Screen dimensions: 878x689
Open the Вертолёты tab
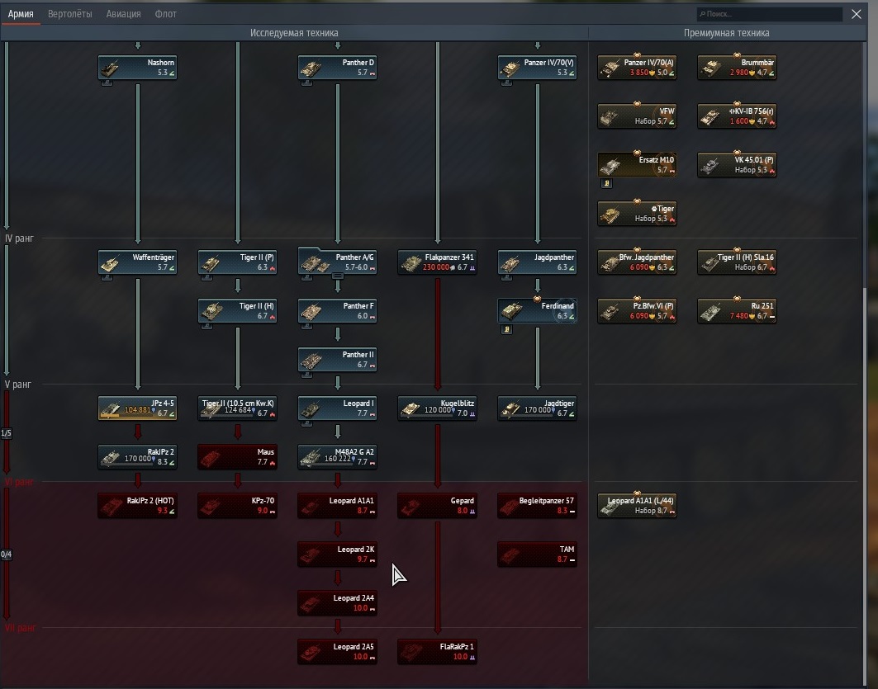pyautogui.click(x=70, y=14)
